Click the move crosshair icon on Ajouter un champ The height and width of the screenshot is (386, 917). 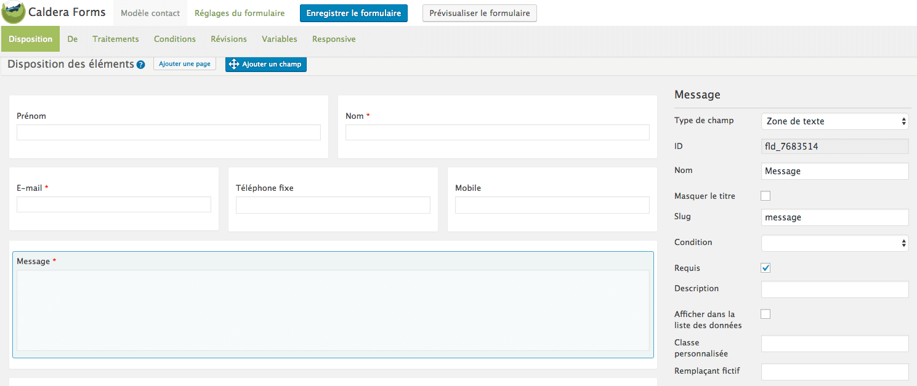tap(234, 64)
